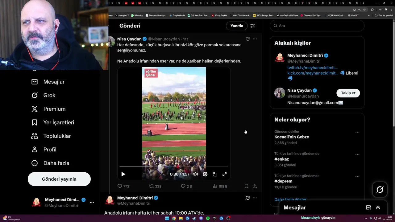This screenshot has width=395, height=222.
Task: Toggle picture-in-picture for the video
Action: pos(215,174)
